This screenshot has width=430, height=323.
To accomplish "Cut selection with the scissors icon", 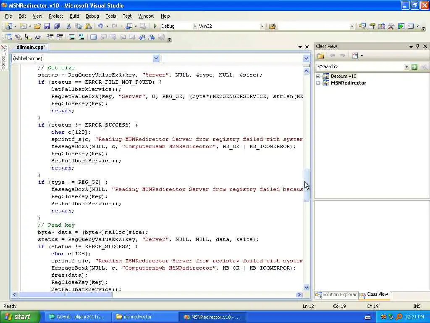I will [x=68, y=26].
